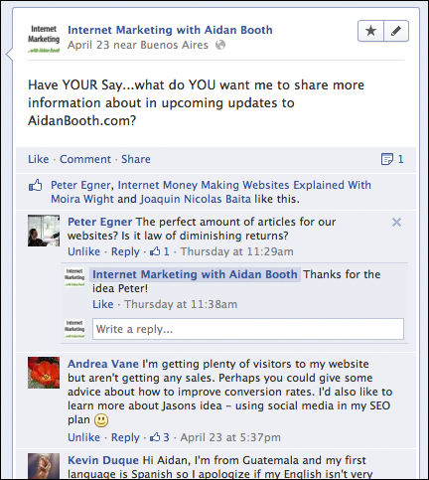Highlight the post with the star icon

pyautogui.click(x=370, y=31)
